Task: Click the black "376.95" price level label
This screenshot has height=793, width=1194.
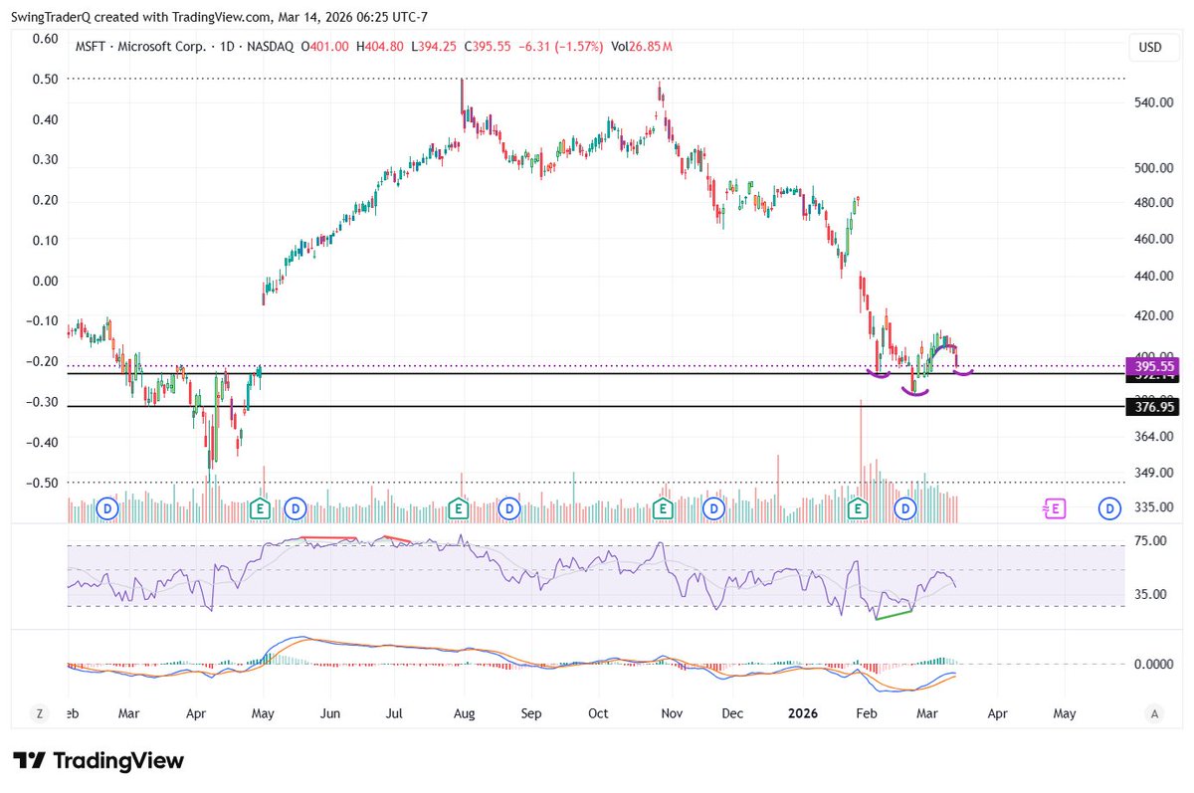Action: (1150, 407)
